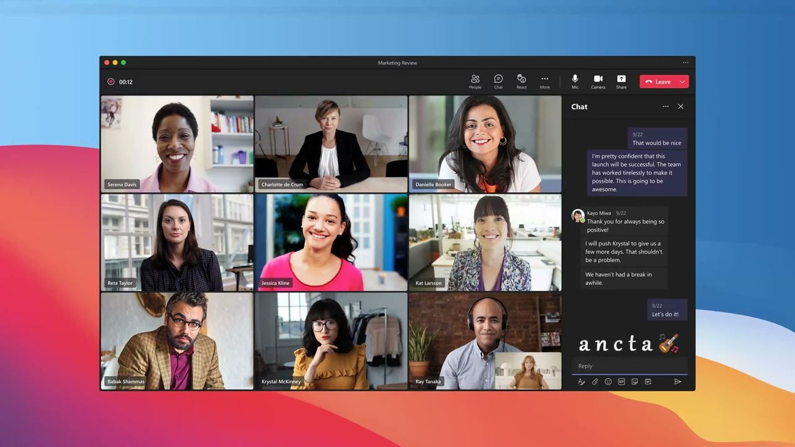Attach a file with the paperclip icon

[595, 382]
